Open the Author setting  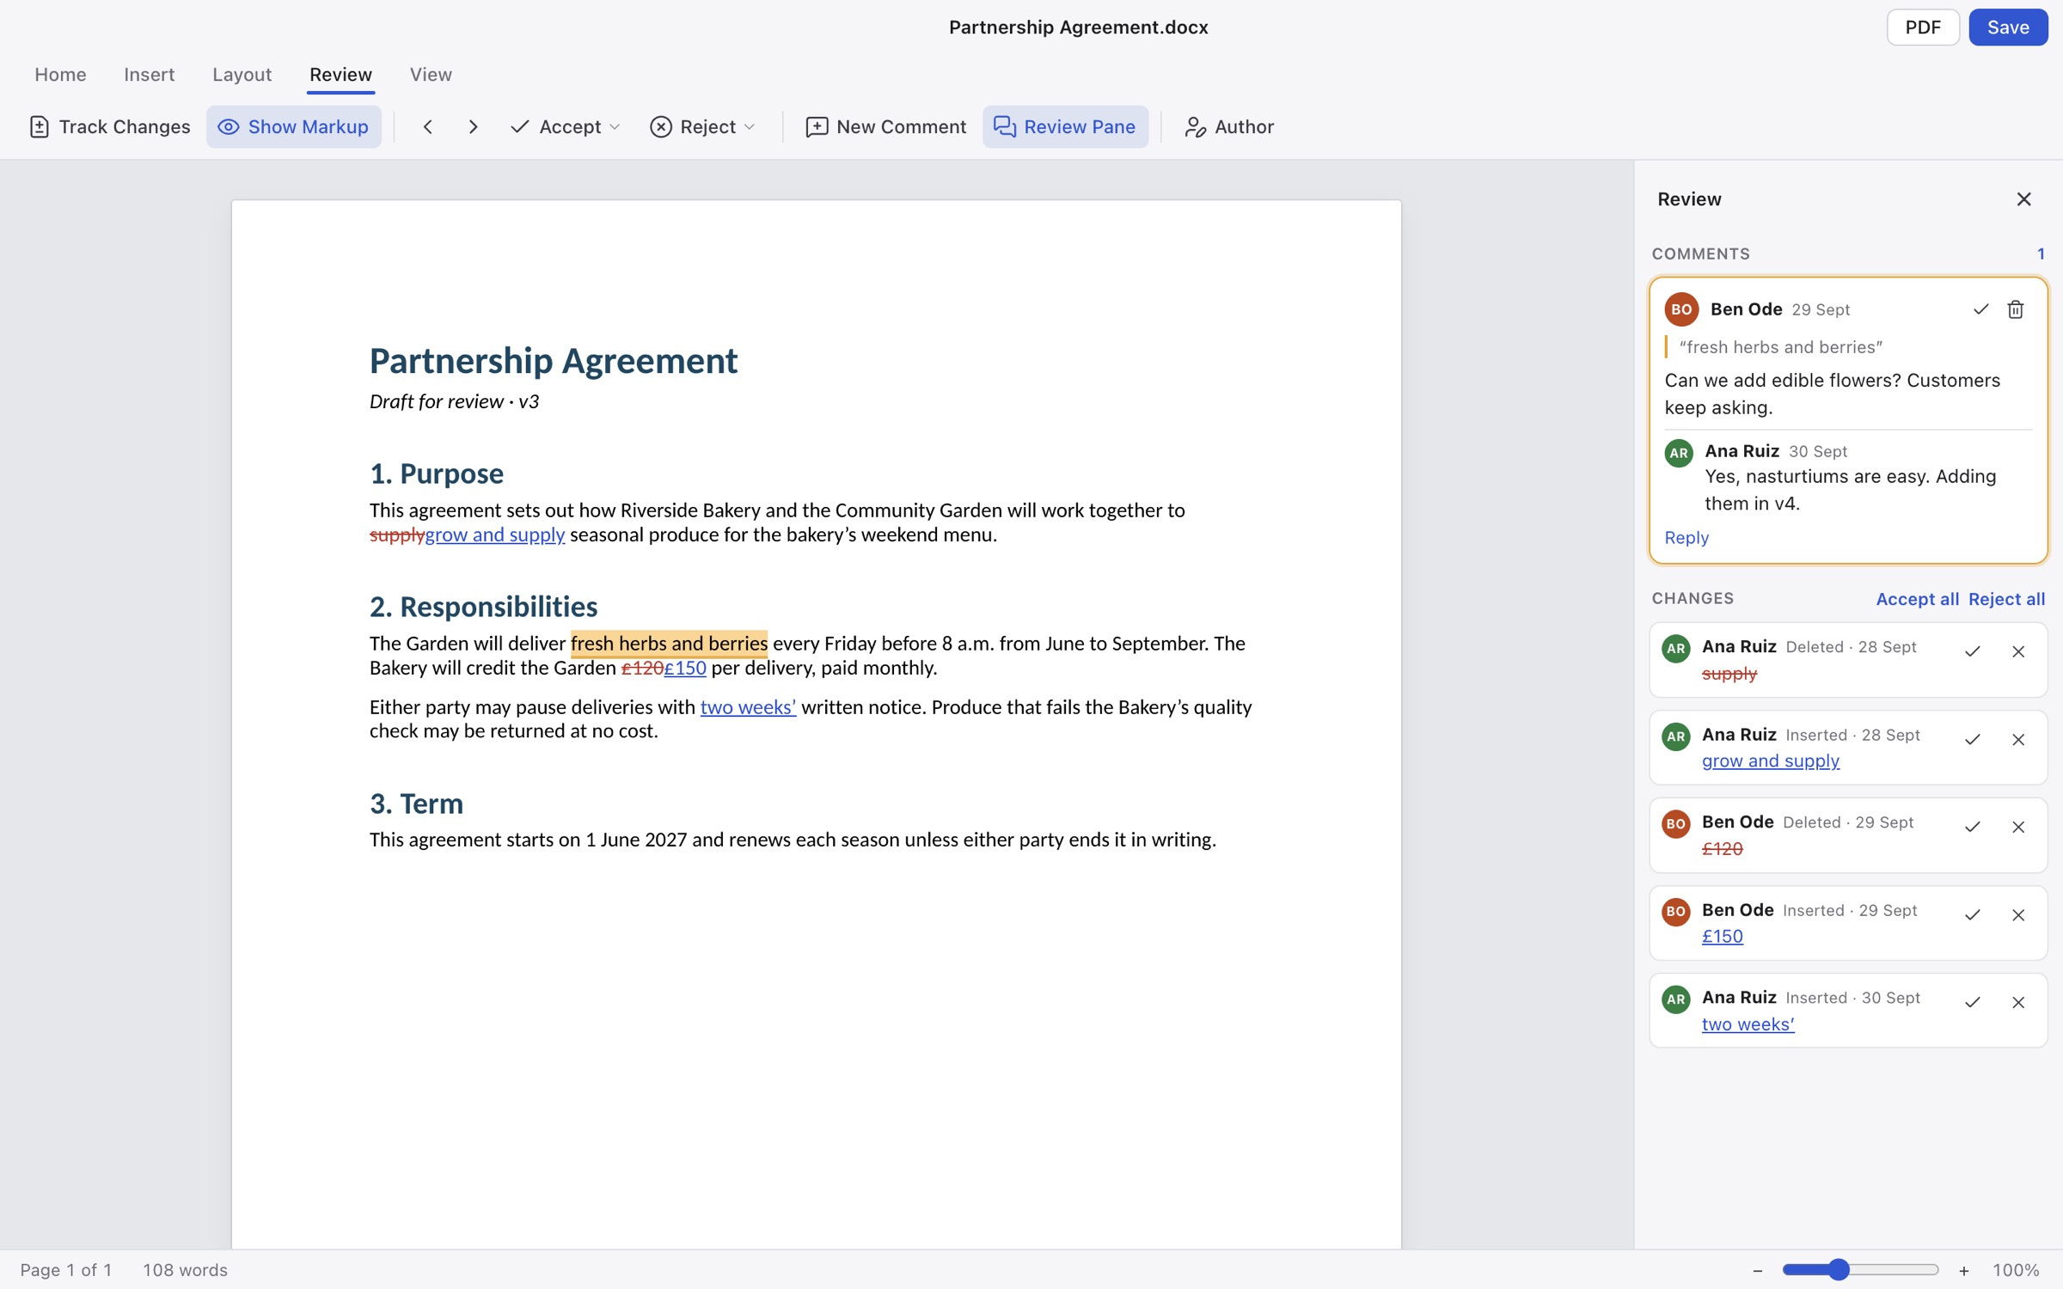[x=1228, y=126]
